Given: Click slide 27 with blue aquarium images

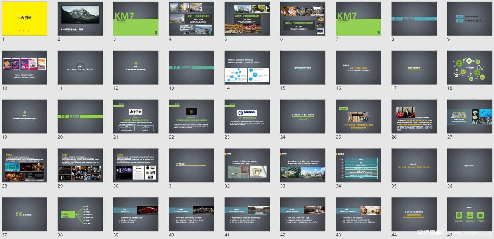Looking at the screenshot, I should coord(470,116).
